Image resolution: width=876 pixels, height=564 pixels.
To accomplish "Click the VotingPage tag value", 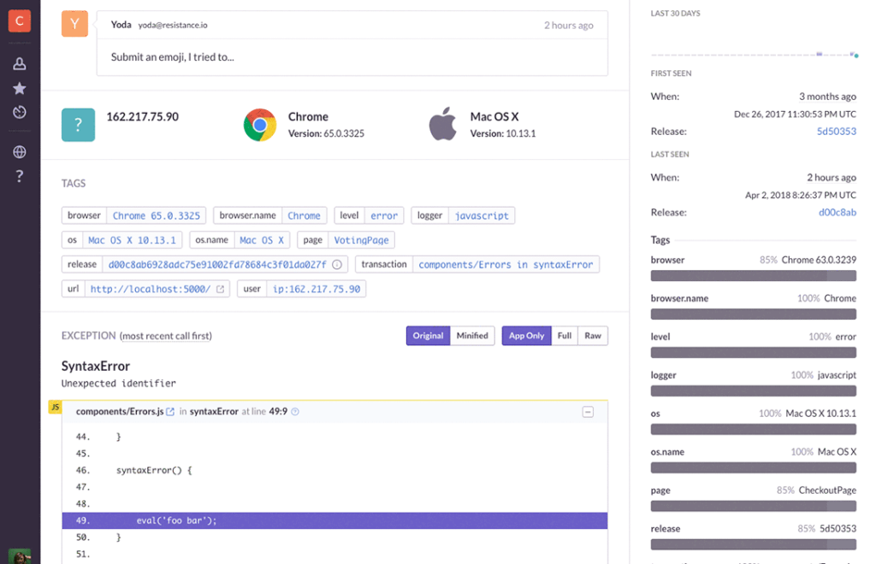I will (x=361, y=240).
